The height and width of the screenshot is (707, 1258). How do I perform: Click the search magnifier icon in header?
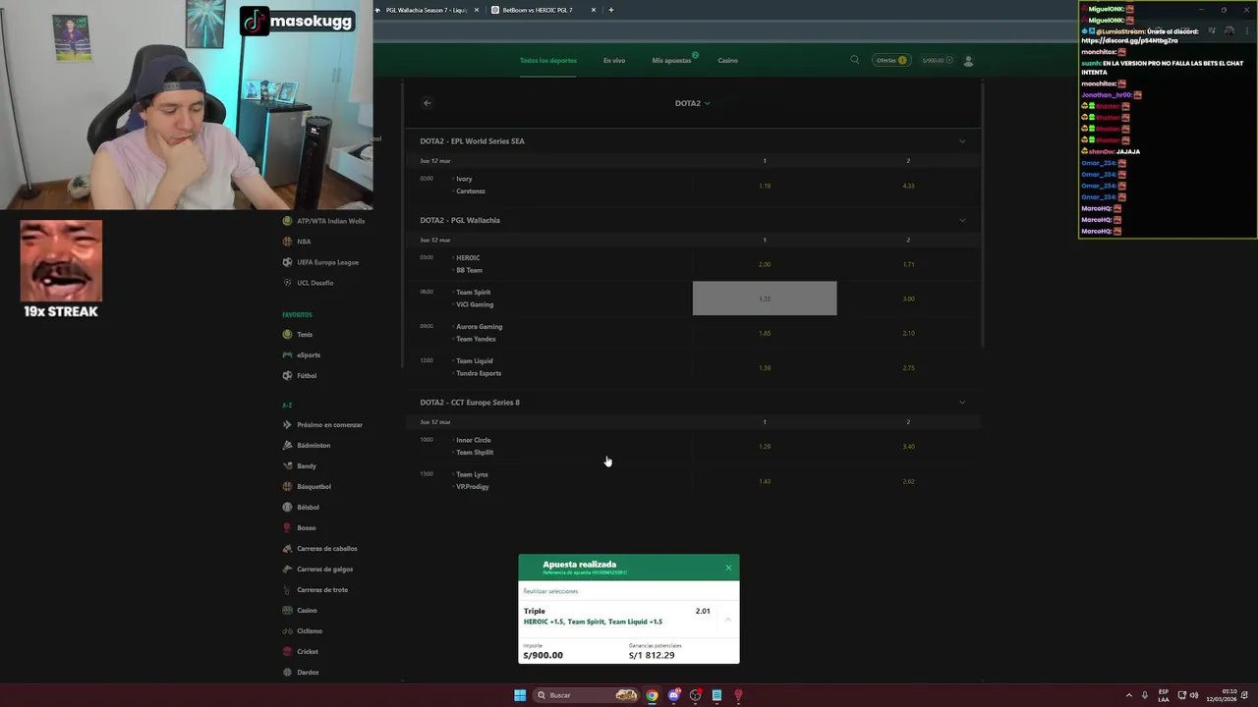coord(855,60)
